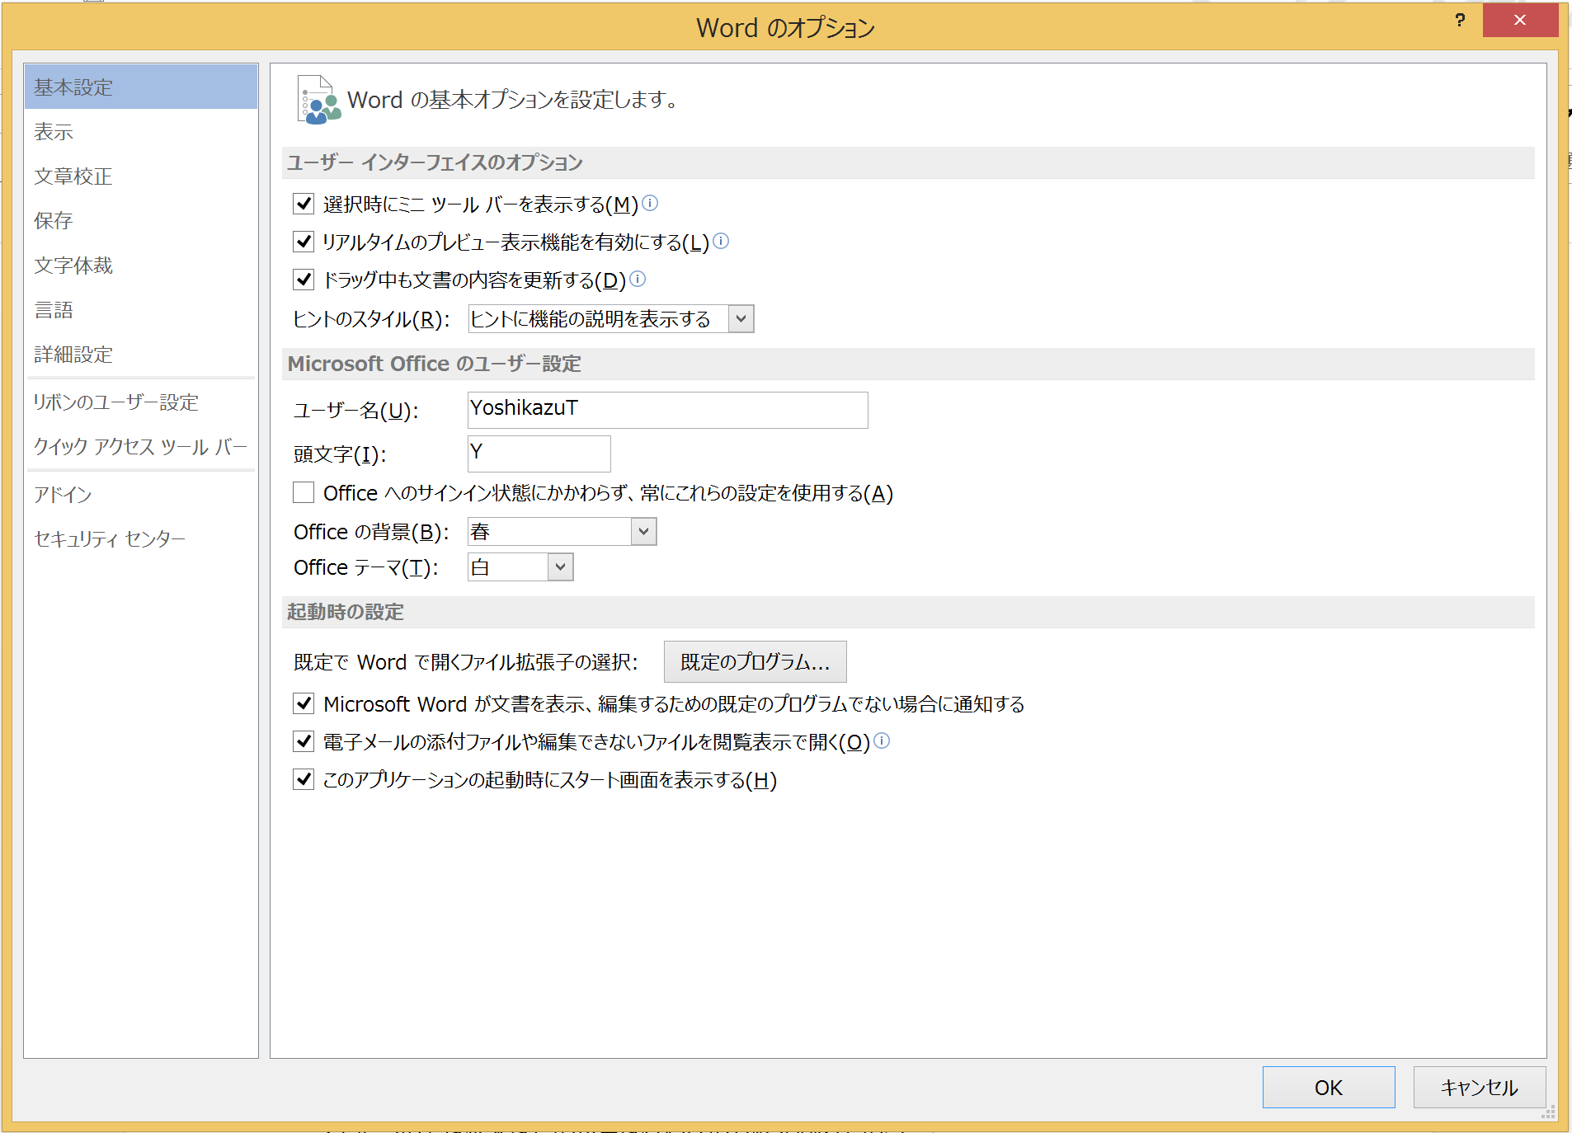Toggle 電子メールの添付ファイル閲覧表示 checkbox

tap(304, 741)
